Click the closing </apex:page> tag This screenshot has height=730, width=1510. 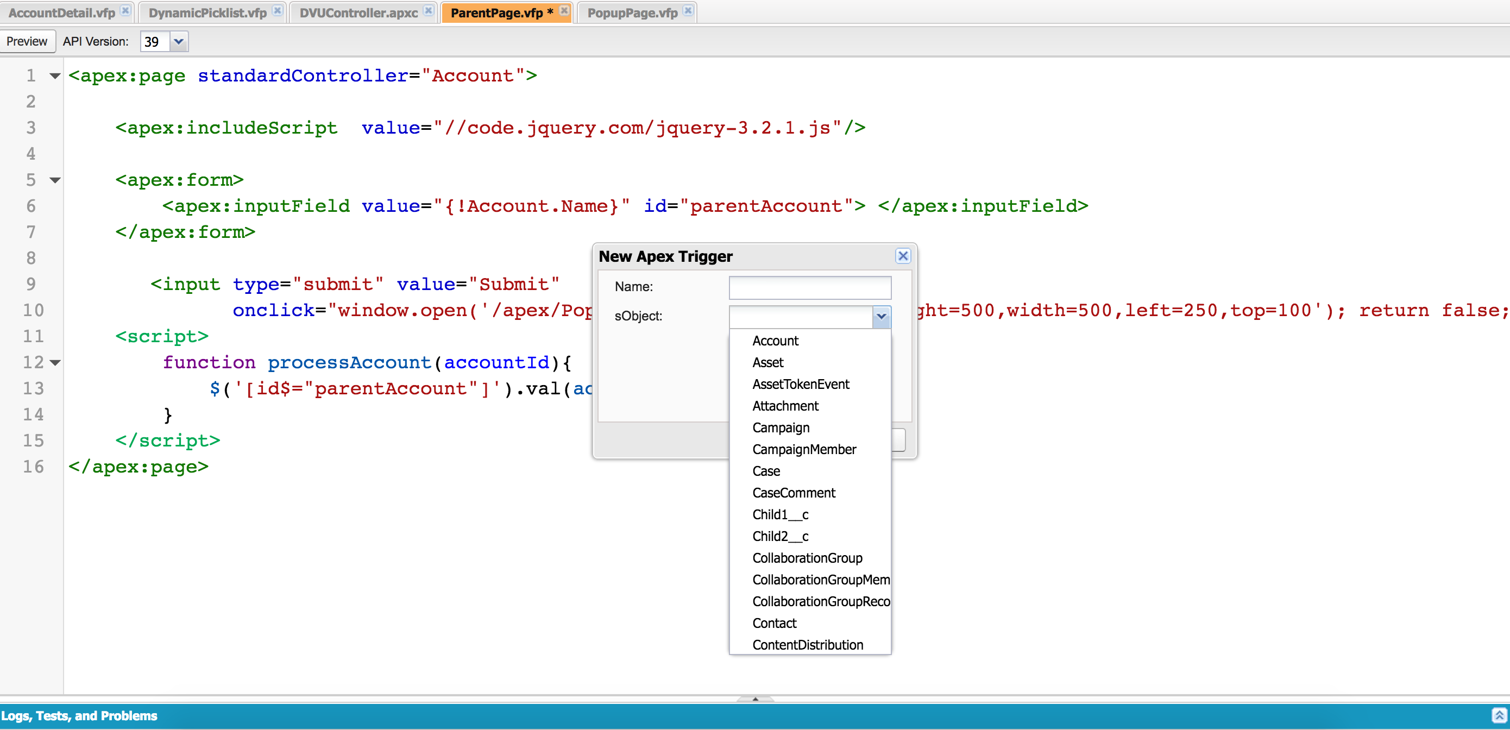coord(139,467)
